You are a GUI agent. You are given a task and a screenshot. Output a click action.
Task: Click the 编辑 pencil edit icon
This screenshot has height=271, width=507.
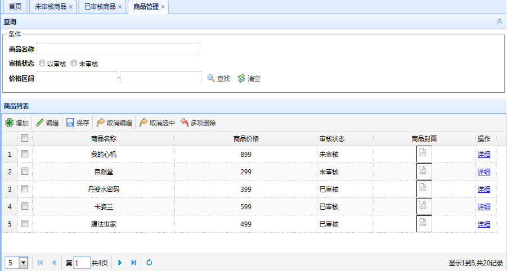click(x=40, y=123)
